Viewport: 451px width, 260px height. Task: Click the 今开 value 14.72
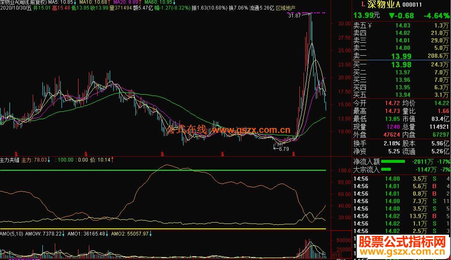click(392, 103)
